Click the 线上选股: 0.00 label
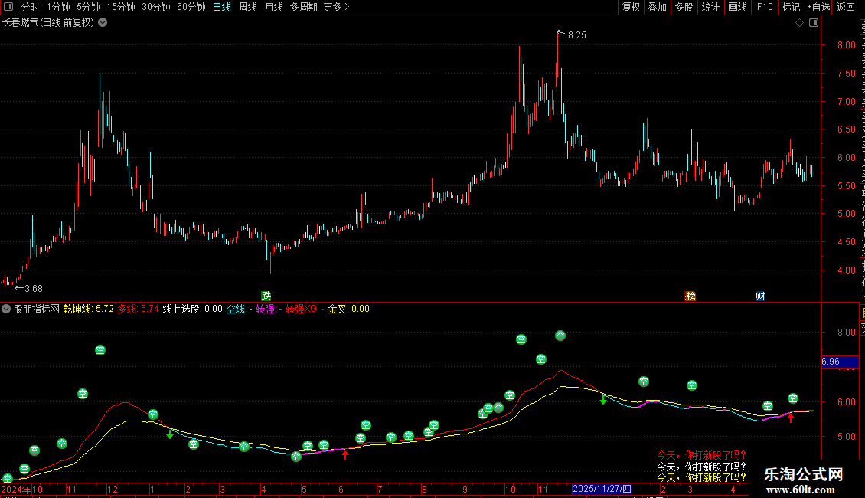Image resolution: width=865 pixels, height=498 pixels. [x=193, y=310]
